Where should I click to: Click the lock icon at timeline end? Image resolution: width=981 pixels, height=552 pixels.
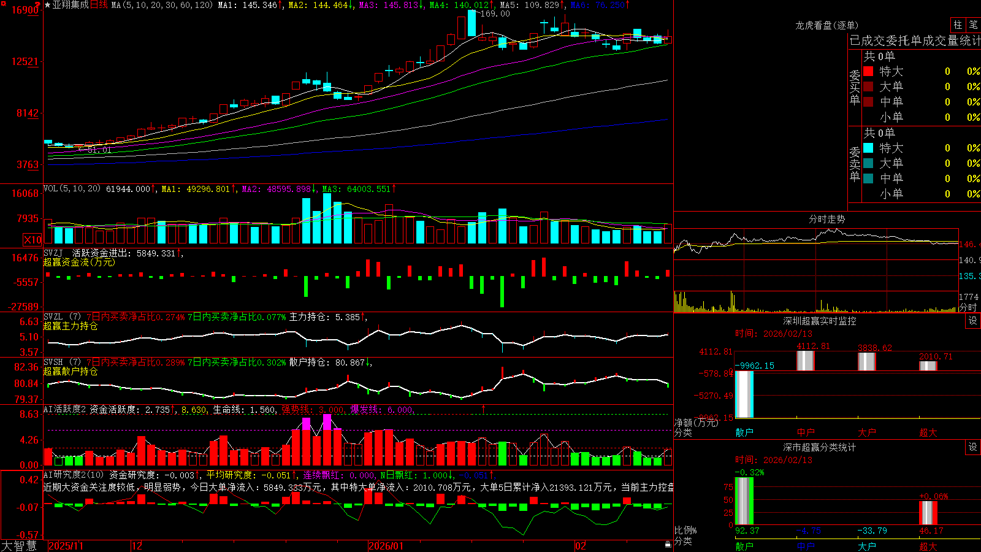(x=668, y=545)
